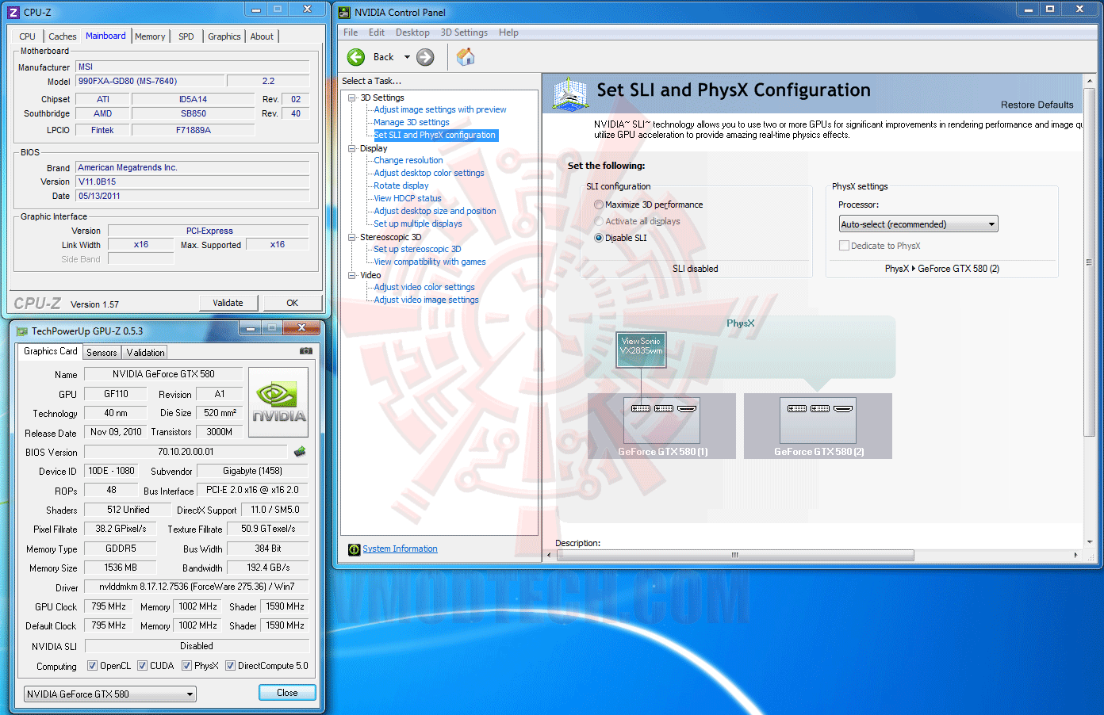The height and width of the screenshot is (715, 1104).
Task: Click the NVIDIA logo in GPU-Z
Action: coord(279,402)
